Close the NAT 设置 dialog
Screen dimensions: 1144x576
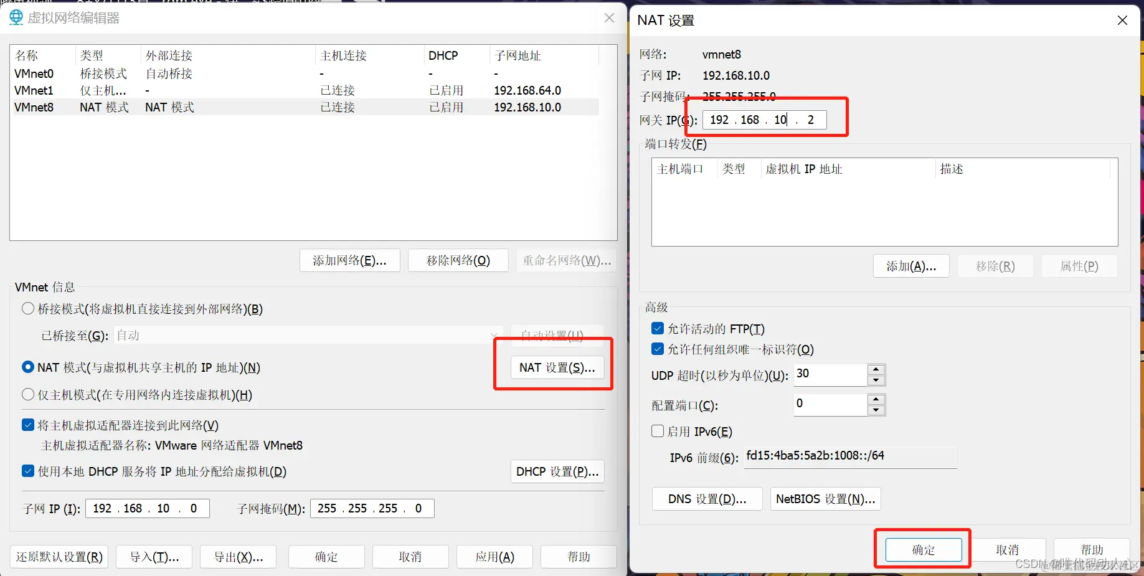[x=1122, y=21]
